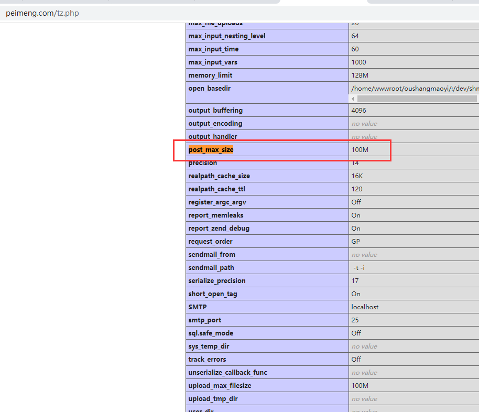Click the unserialize_callback_func directive name

click(227, 373)
